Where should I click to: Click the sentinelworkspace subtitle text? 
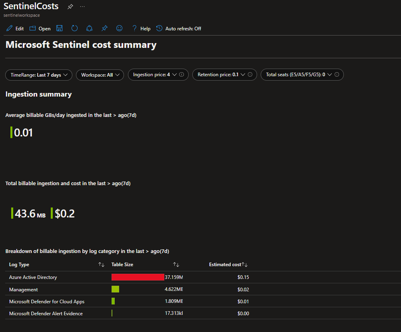point(22,15)
